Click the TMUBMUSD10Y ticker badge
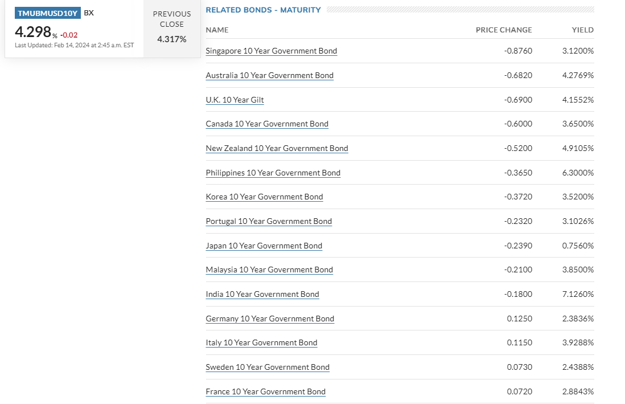The height and width of the screenshot is (404, 625). point(47,13)
